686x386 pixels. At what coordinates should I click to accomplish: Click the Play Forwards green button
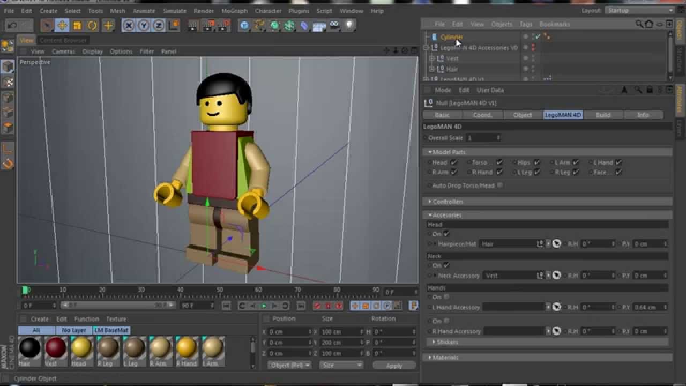(x=264, y=306)
